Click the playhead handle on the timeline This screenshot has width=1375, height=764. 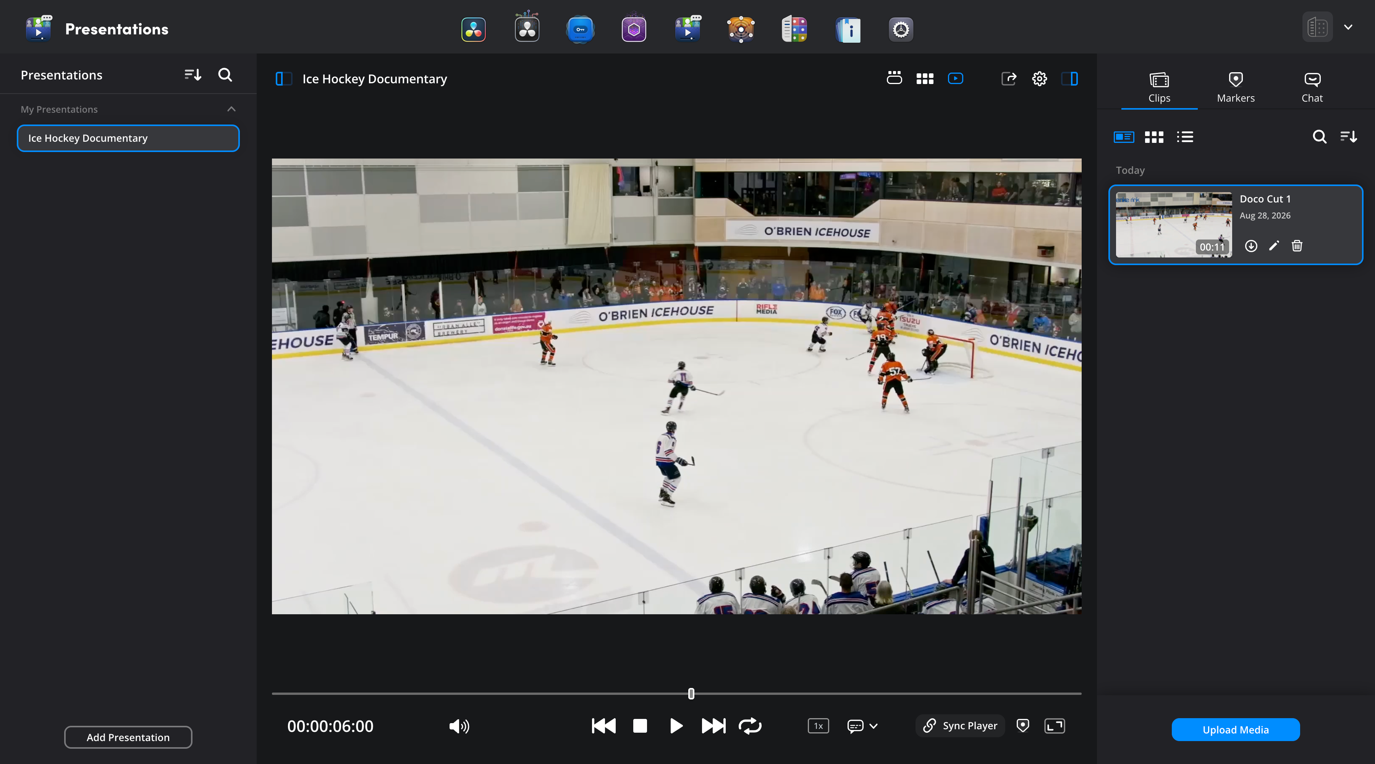(691, 694)
